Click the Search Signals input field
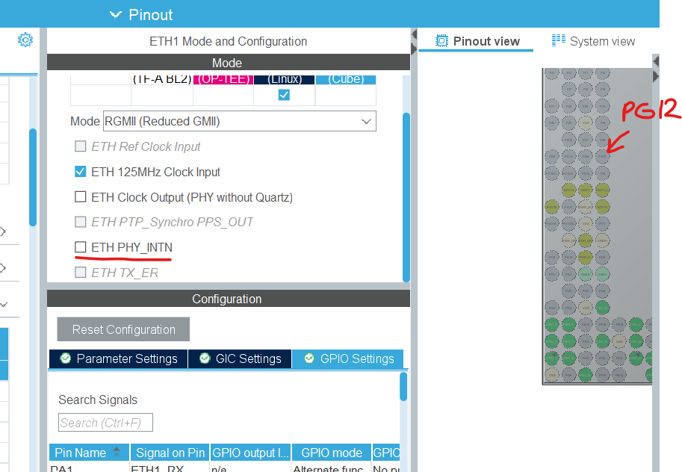The height and width of the screenshot is (472, 682). click(105, 423)
